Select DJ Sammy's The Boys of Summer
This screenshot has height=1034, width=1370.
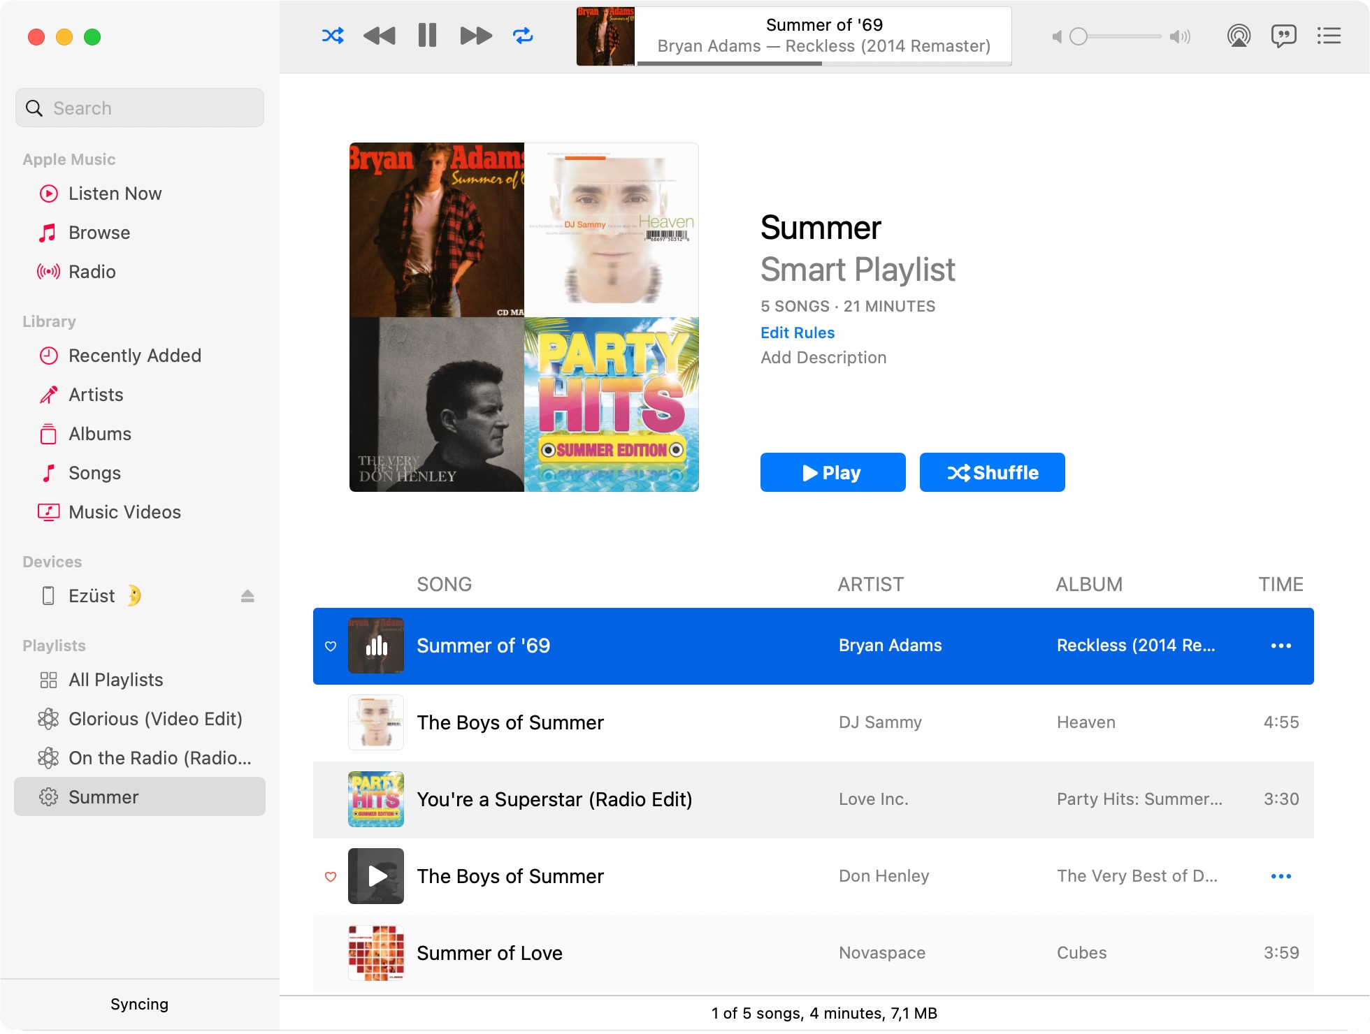point(814,722)
